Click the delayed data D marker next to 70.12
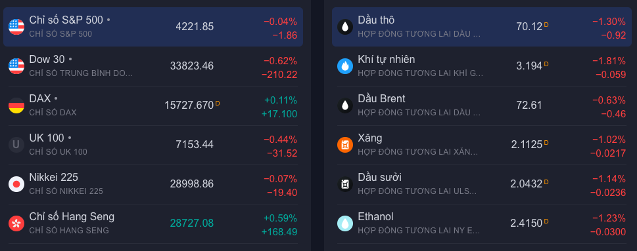This screenshot has width=637, height=251. (x=546, y=25)
